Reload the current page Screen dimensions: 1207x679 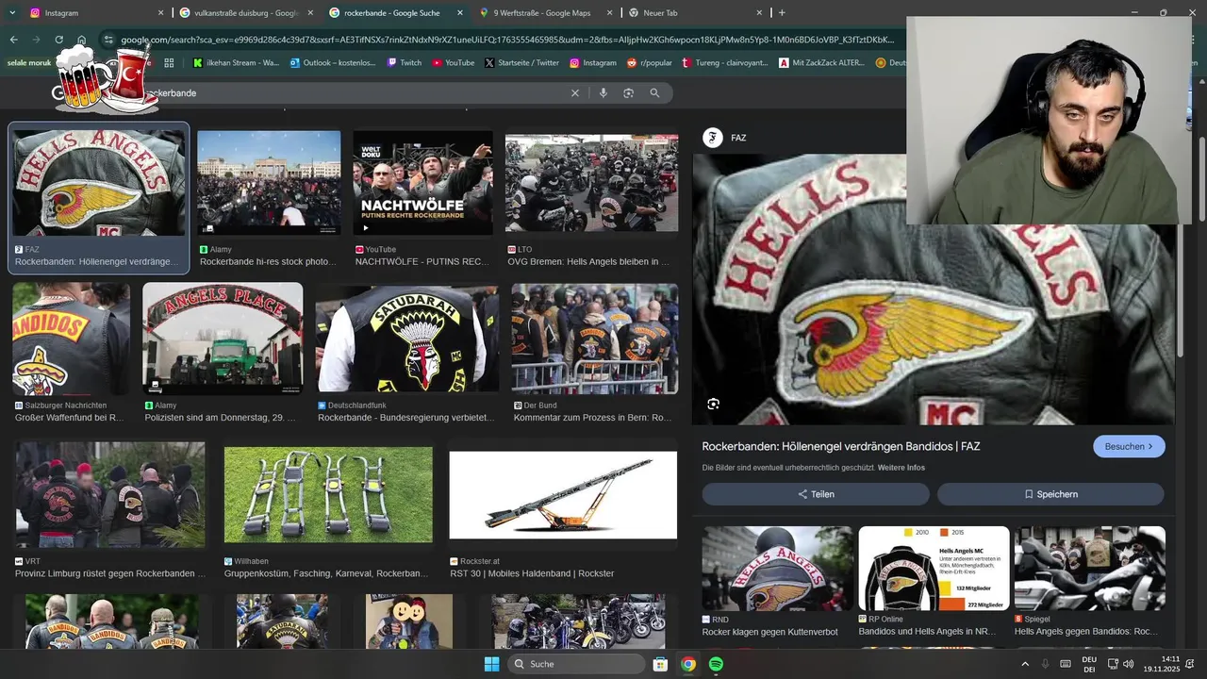pyautogui.click(x=58, y=40)
